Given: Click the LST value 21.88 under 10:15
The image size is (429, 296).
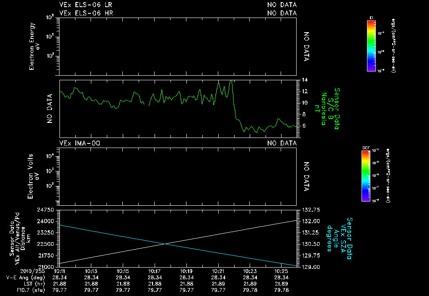Looking at the screenshot, I should coord(123,284).
